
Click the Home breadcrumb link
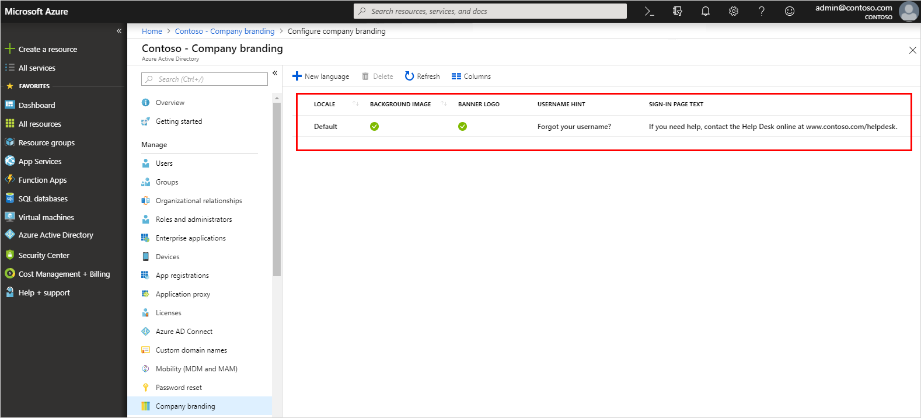152,32
